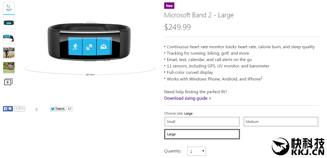Screen dimensions: 327x158
Task: Show the front view band thumbnail
Action: click(x=9, y=23)
